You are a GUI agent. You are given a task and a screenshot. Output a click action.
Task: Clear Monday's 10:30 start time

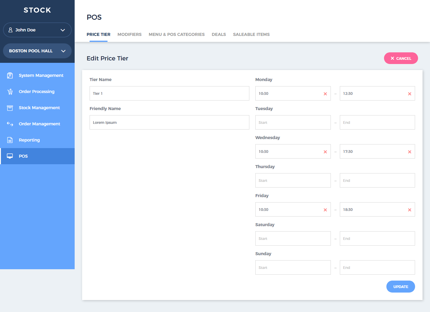coord(325,93)
